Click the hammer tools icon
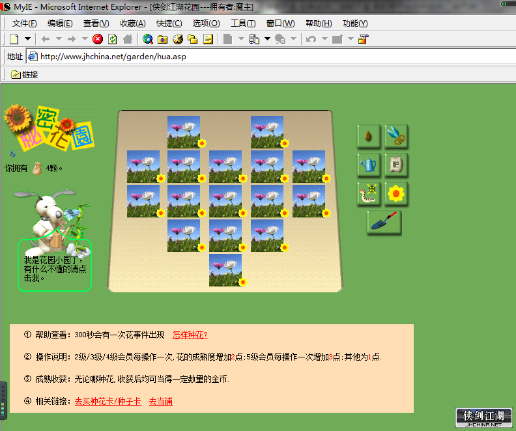 click(x=364, y=40)
